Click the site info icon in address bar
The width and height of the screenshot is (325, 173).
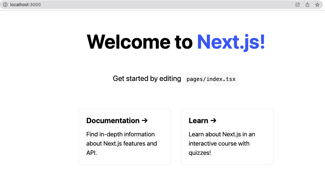pos(5,5)
